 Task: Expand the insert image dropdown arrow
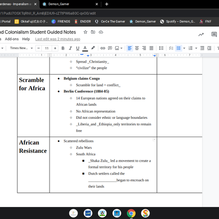121,48
